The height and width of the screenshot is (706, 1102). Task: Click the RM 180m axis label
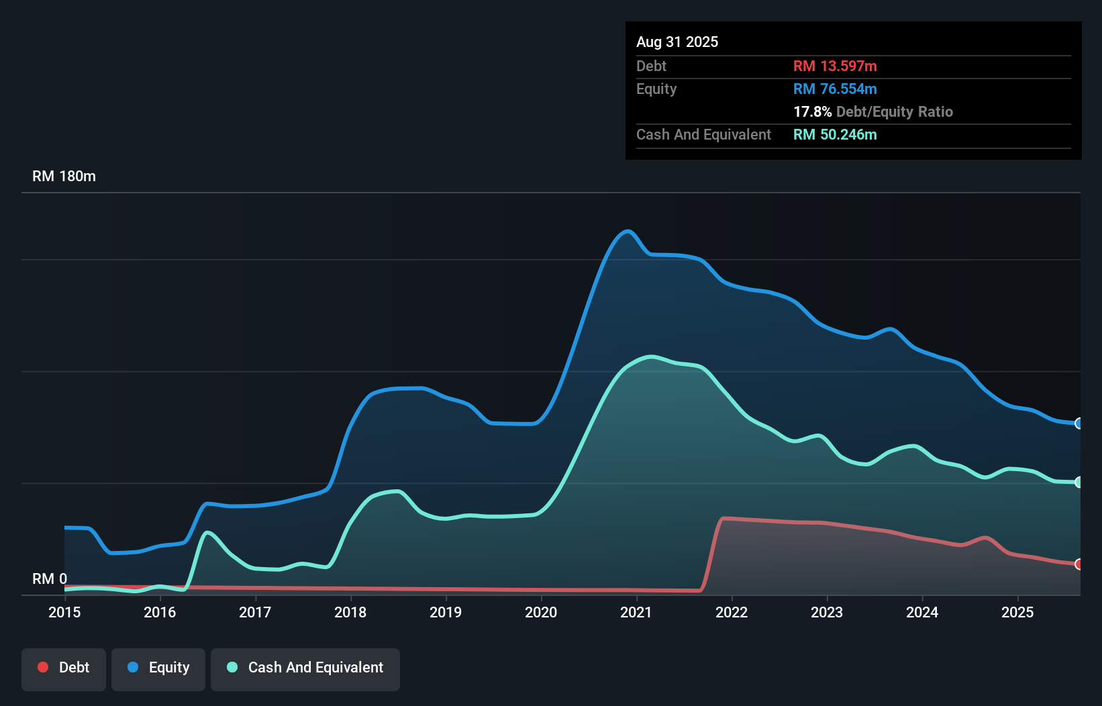pos(64,176)
